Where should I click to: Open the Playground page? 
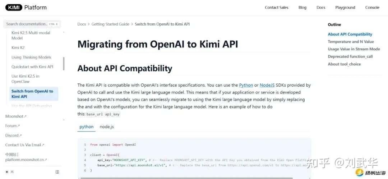coord(345,8)
